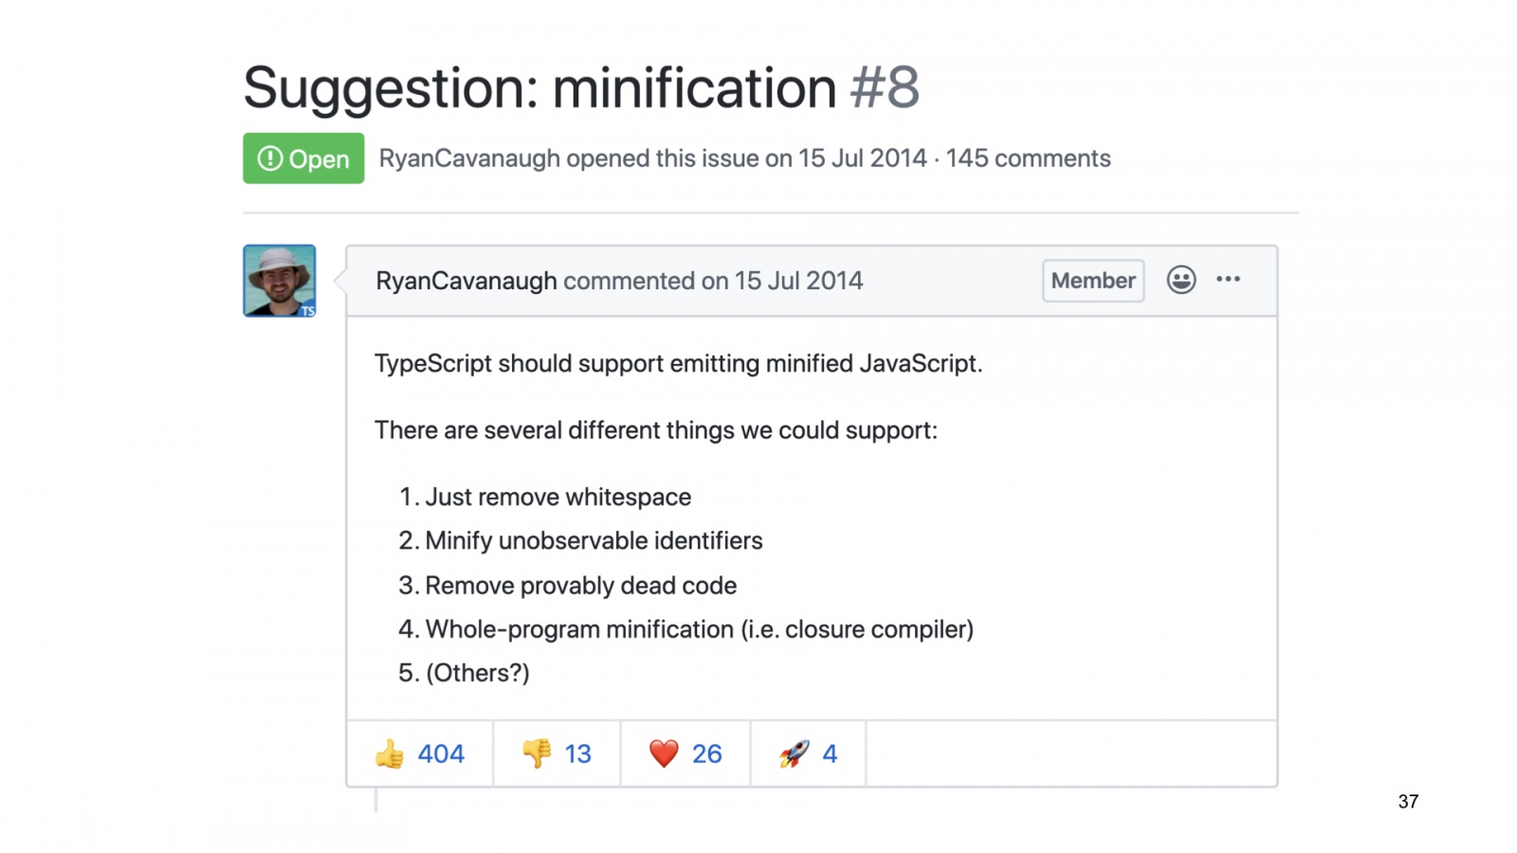Click the red heart emoji icon
This screenshot has width=1517, height=853.
(664, 753)
